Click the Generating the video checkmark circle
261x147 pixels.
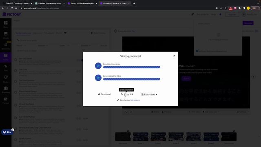tap(98, 78)
